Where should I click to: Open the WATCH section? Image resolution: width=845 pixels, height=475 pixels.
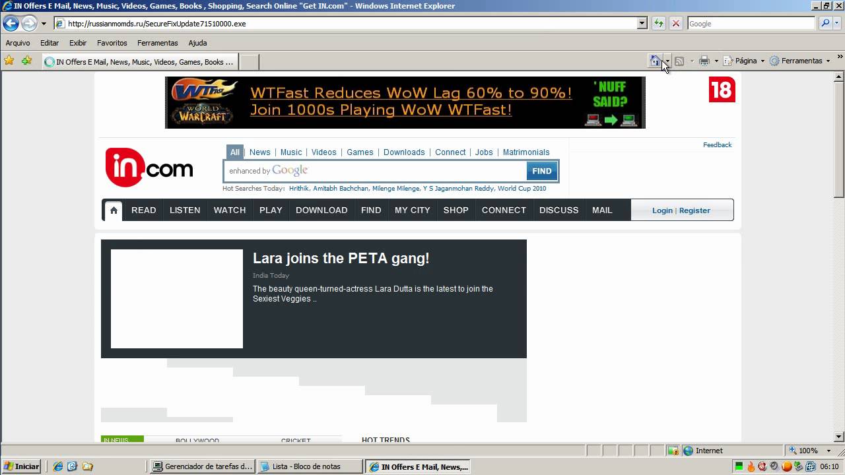click(x=230, y=210)
